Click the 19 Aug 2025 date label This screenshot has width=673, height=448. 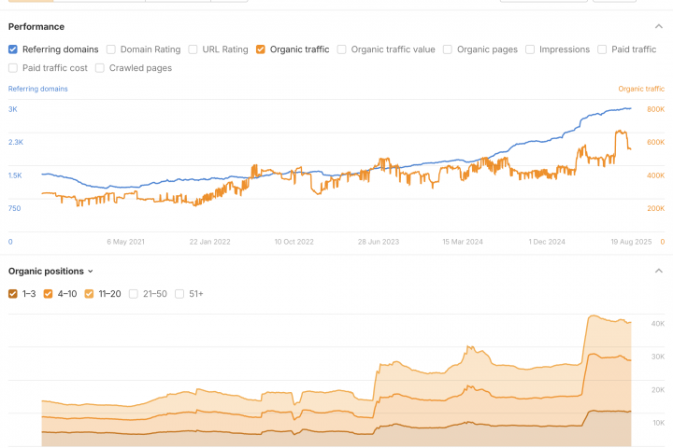tap(631, 242)
